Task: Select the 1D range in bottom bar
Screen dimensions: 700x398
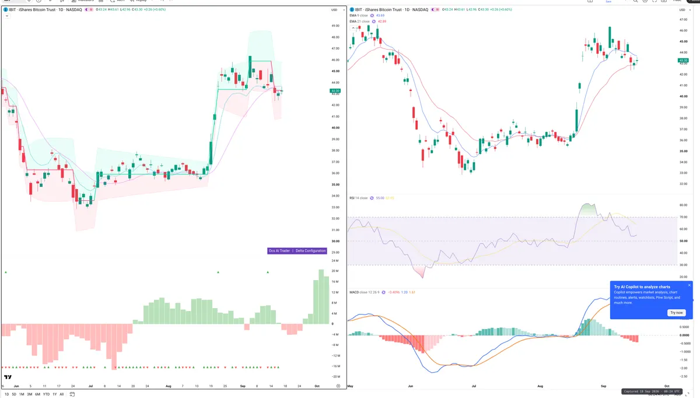Action: [7, 394]
